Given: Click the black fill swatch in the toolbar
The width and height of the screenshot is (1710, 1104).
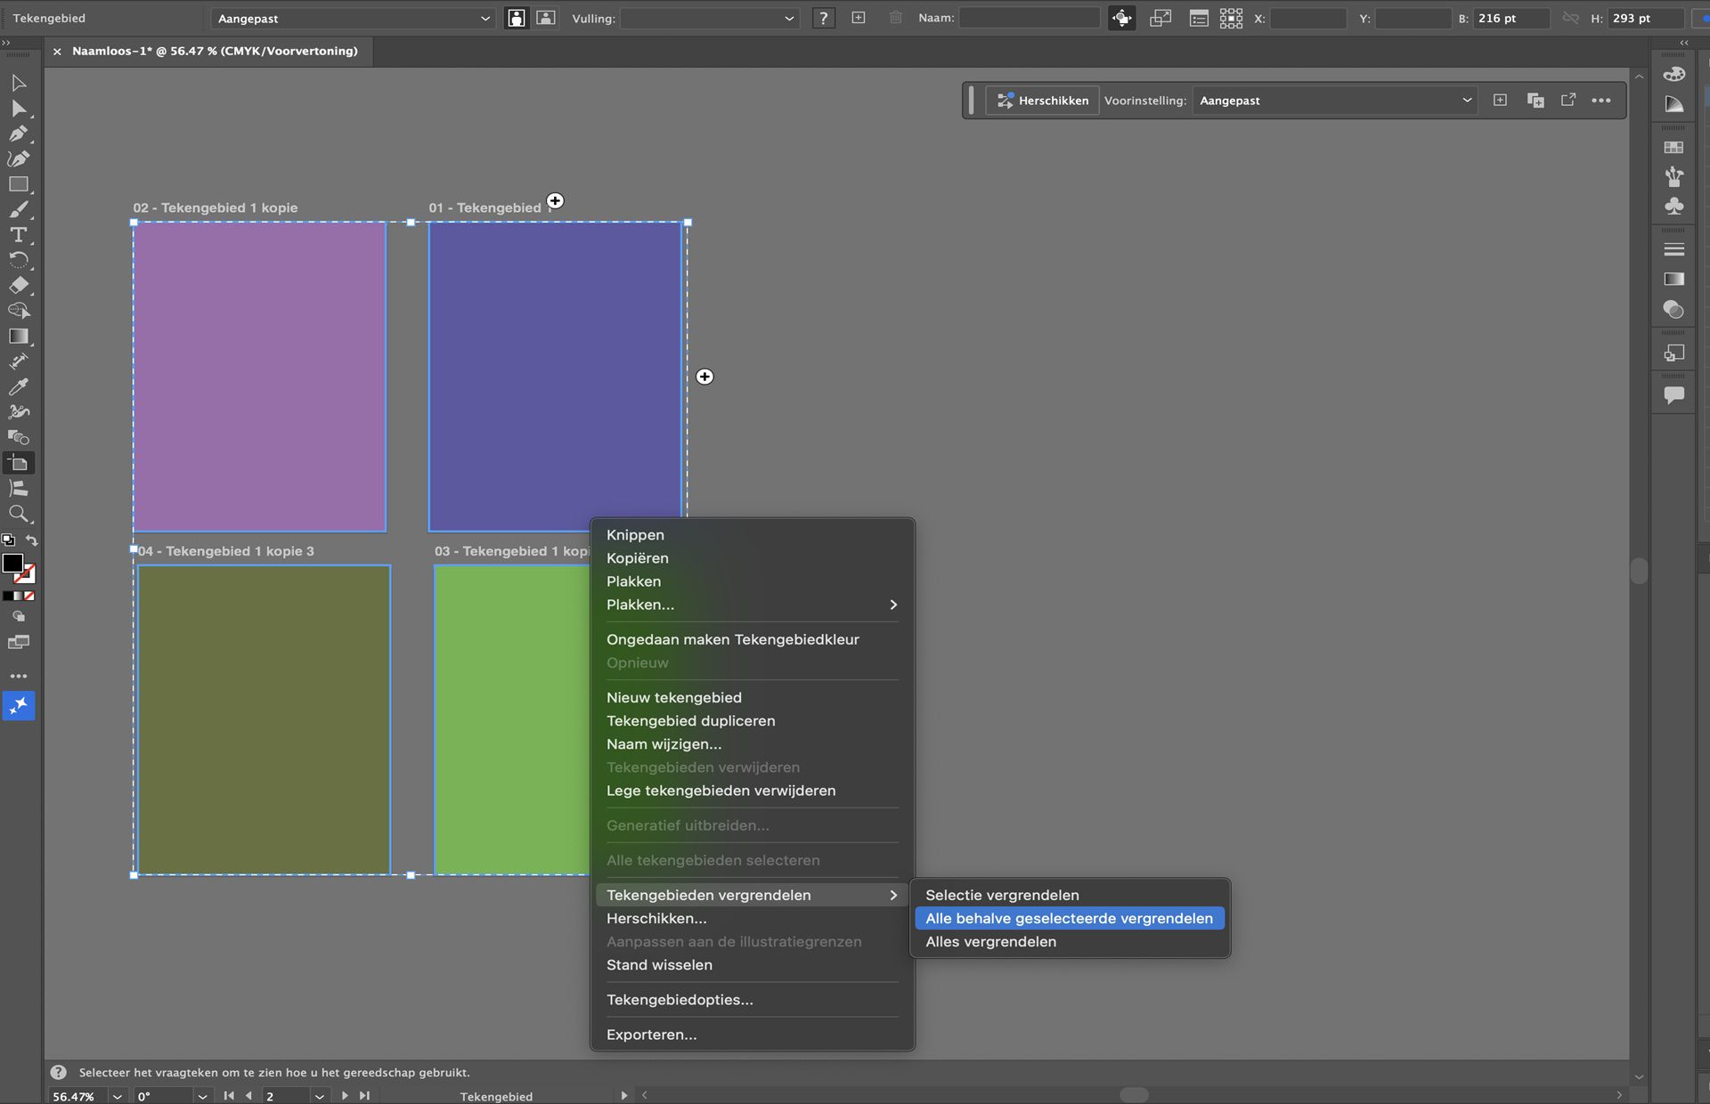Looking at the screenshot, I should [x=12, y=564].
